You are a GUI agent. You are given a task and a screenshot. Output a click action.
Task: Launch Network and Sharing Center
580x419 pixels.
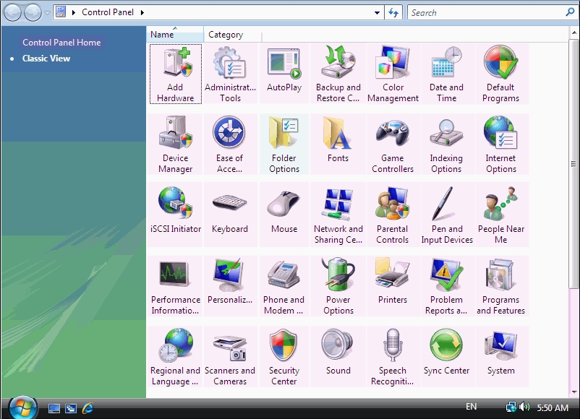pyautogui.click(x=338, y=215)
